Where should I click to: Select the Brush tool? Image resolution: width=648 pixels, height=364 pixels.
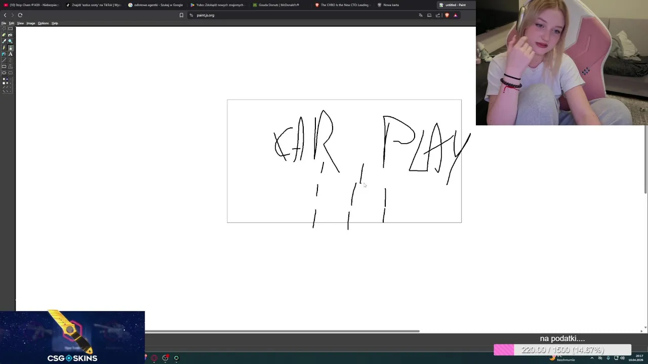pyautogui.click(x=10, y=48)
